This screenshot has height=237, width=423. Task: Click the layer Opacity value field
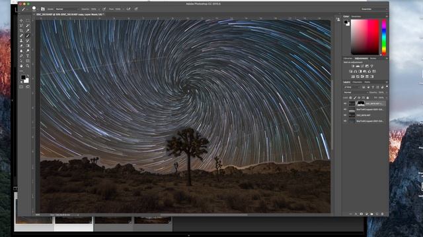(381, 92)
